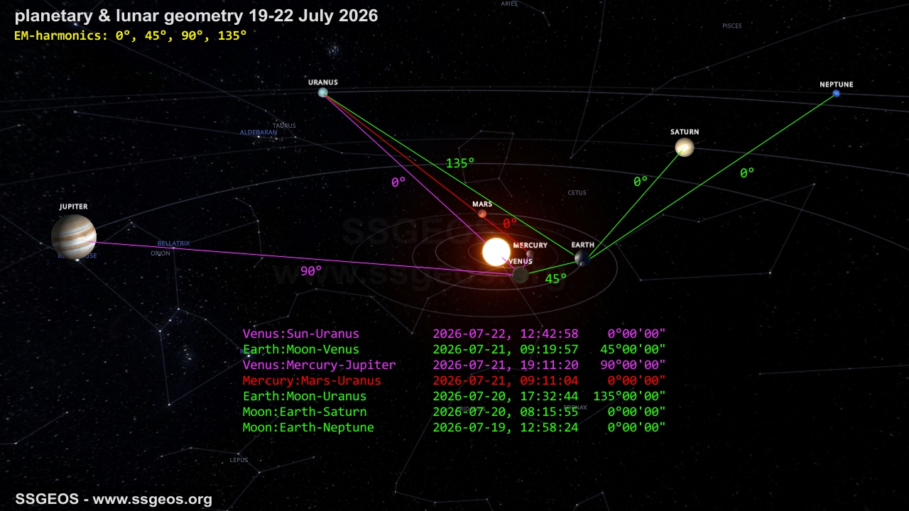
Task: Click the date 2026-07-19, 12:58:24
Action: pos(506,427)
